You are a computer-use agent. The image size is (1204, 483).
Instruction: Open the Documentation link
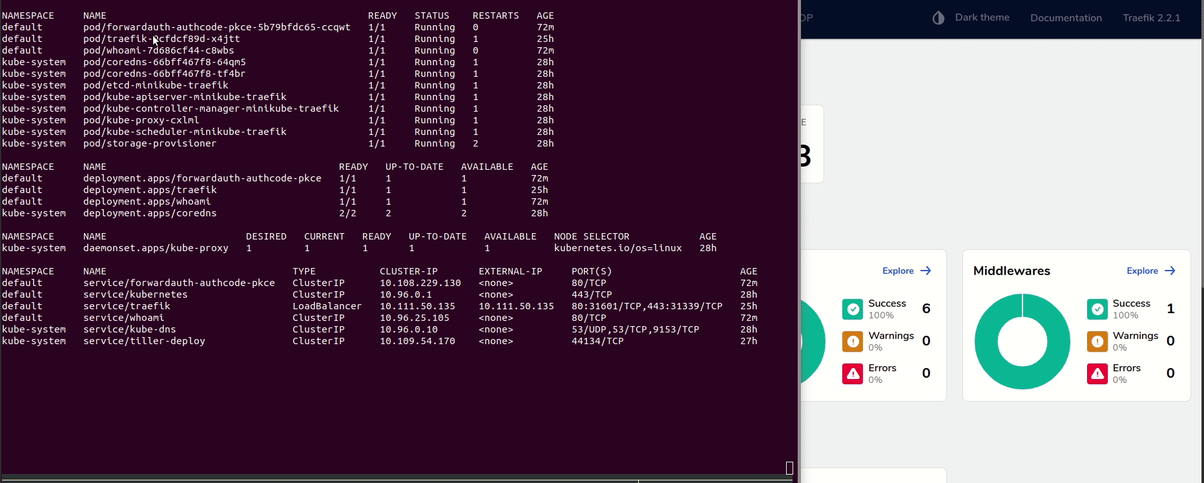1066,18
